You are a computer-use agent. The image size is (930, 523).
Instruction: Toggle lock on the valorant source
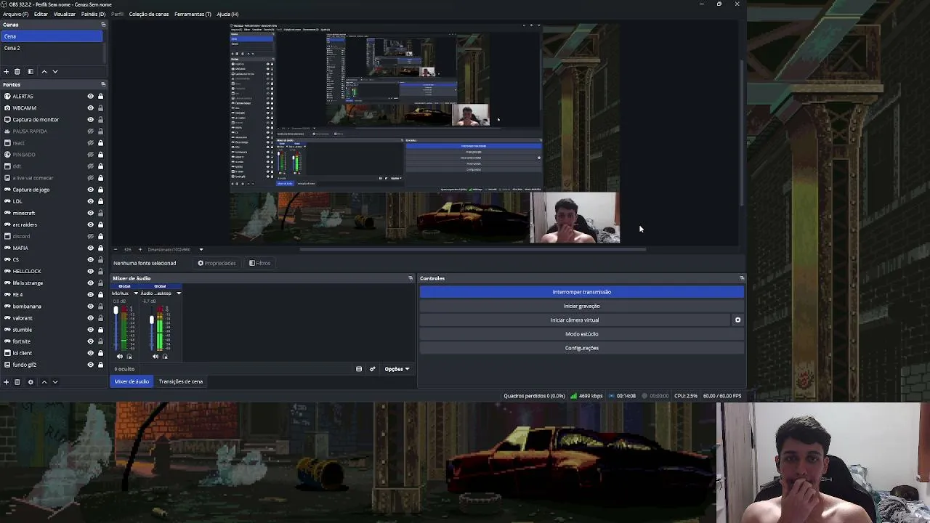tap(100, 318)
